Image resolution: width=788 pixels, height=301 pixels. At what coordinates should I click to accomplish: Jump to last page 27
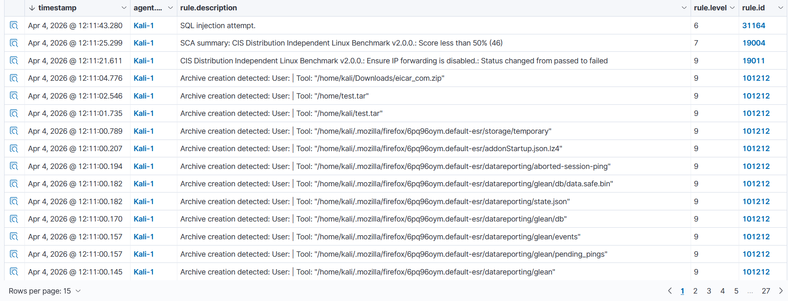766,291
